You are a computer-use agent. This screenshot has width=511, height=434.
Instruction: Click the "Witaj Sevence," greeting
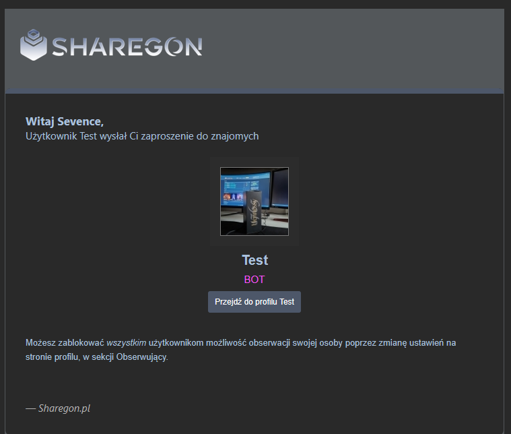tap(65, 121)
